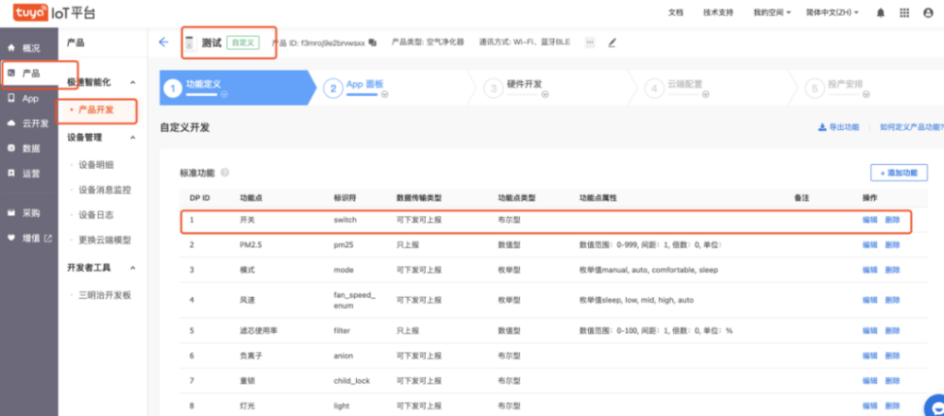Click the 添加功能 button
This screenshot has width=944, height=416.
coord(898,174)
